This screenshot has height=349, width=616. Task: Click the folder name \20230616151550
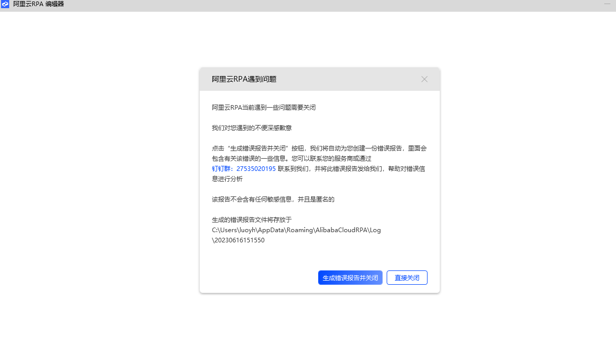[x=238, y=240]
